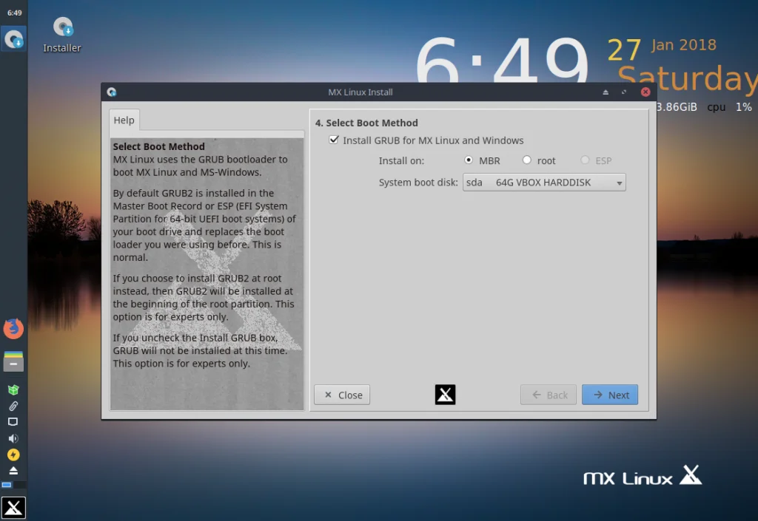Screen dimensions: 758x521
Task: Click the 'System boot disk:' label
Action: pos(418,183)
